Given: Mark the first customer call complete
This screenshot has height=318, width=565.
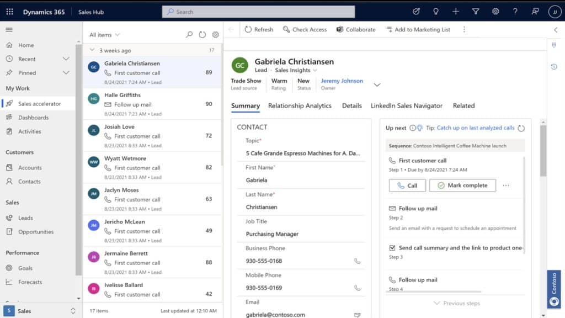Looking at the screenshot, I should point(462,185).
